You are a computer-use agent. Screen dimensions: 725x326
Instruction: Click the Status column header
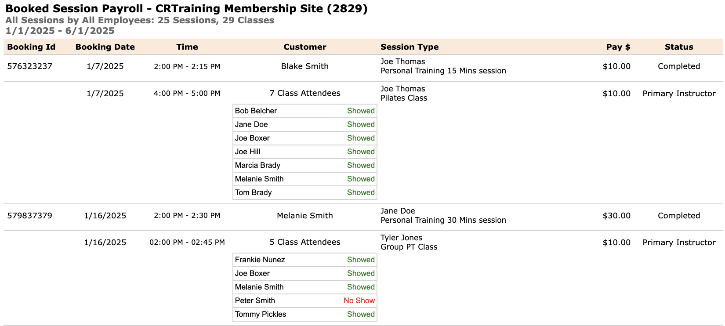click(x=679, y=47)
